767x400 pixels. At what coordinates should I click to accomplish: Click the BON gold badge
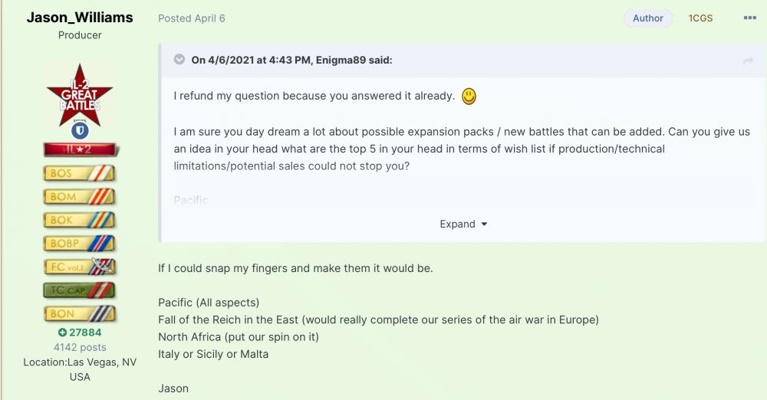tap(80, 313)
